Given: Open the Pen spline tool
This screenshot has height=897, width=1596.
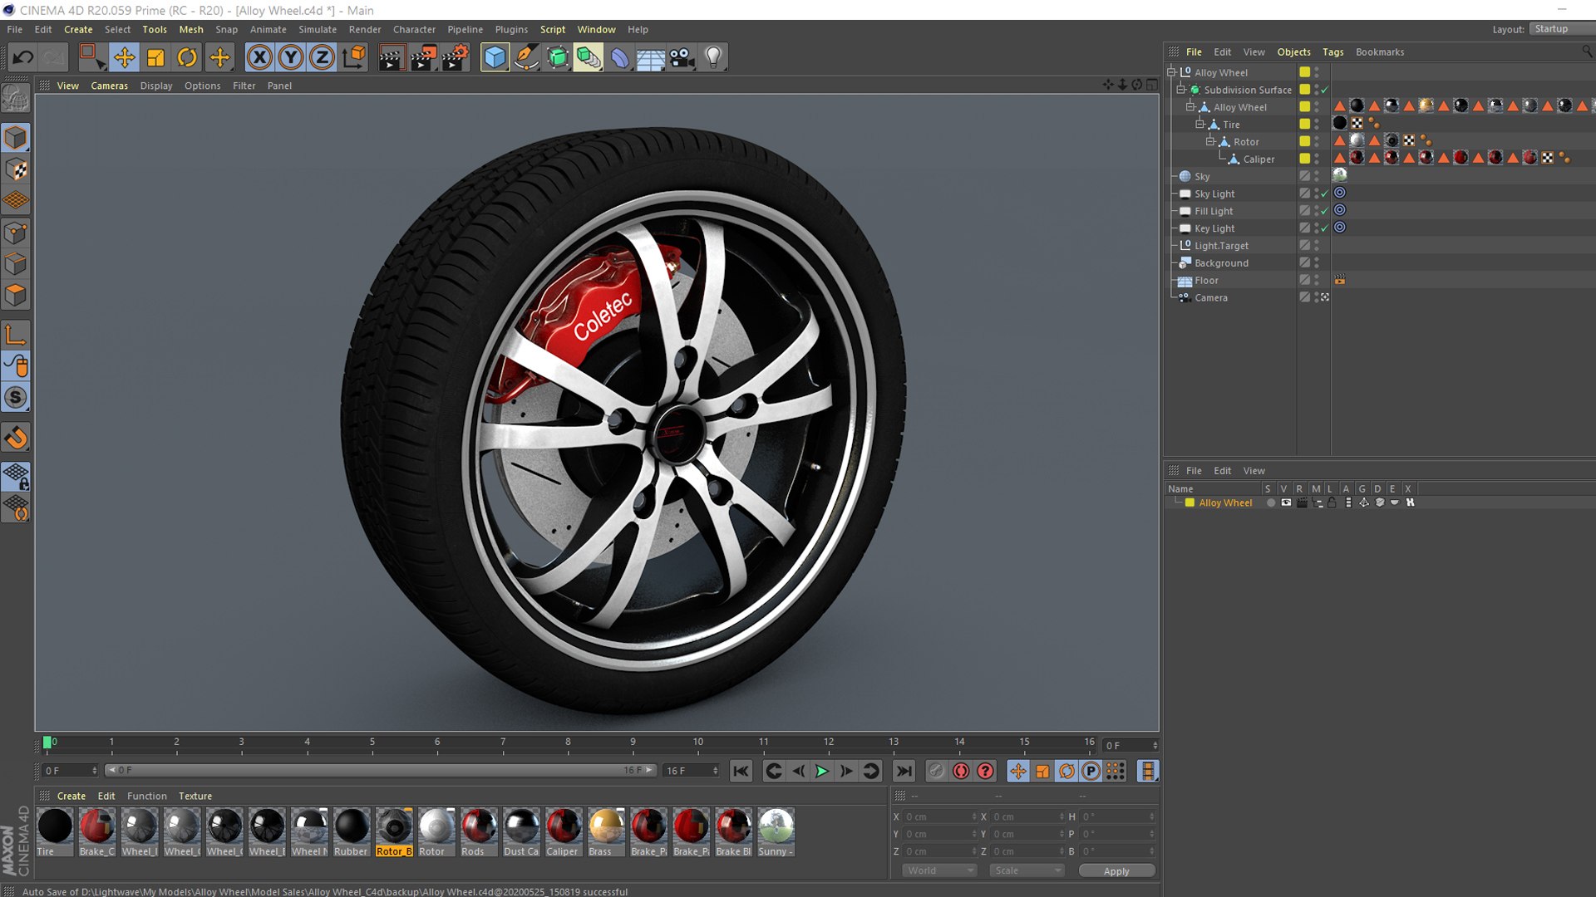Looking at the screenshot, I should [526, 57].
